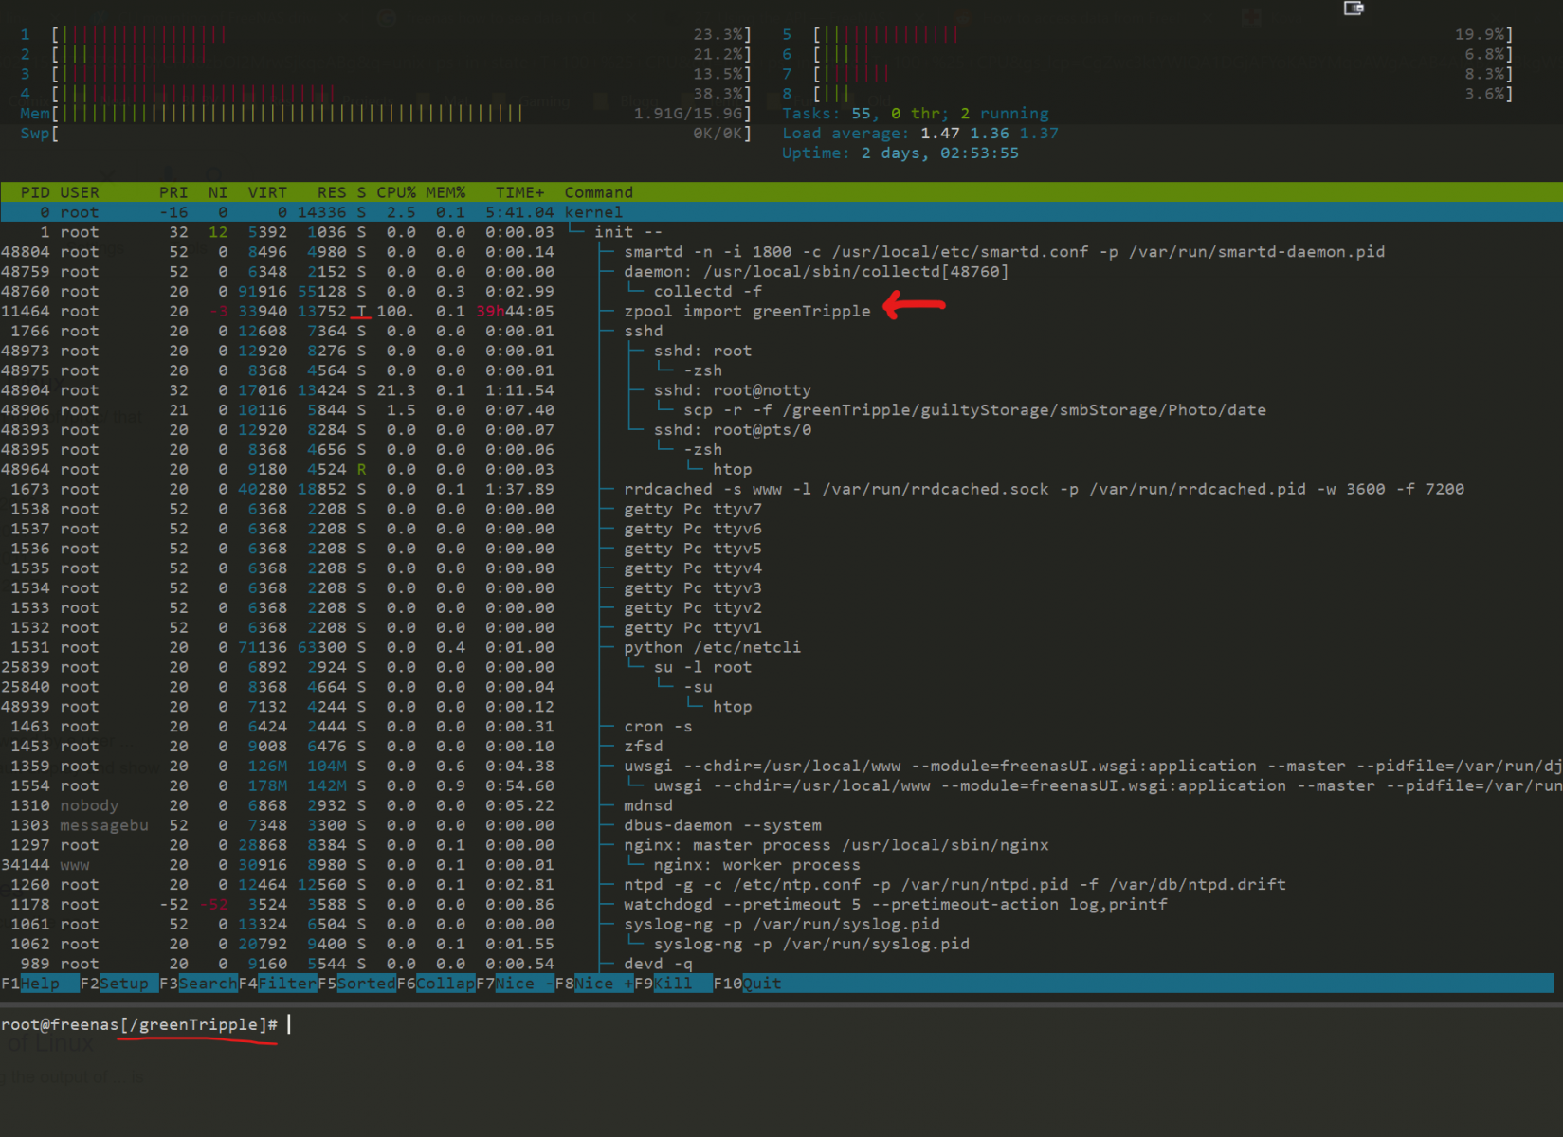Viewport: 1563px width, 1137px height.
Task: Sort by USER column header
Action: (80, 192)
